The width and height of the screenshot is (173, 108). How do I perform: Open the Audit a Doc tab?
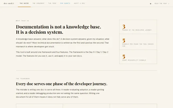point(79,4)
